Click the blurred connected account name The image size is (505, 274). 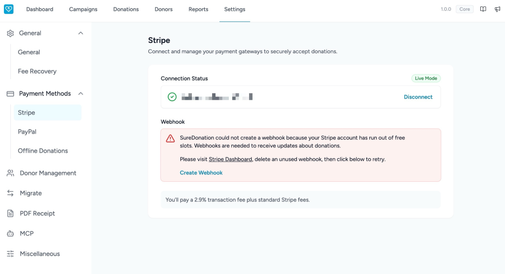[x=217, y=97]
